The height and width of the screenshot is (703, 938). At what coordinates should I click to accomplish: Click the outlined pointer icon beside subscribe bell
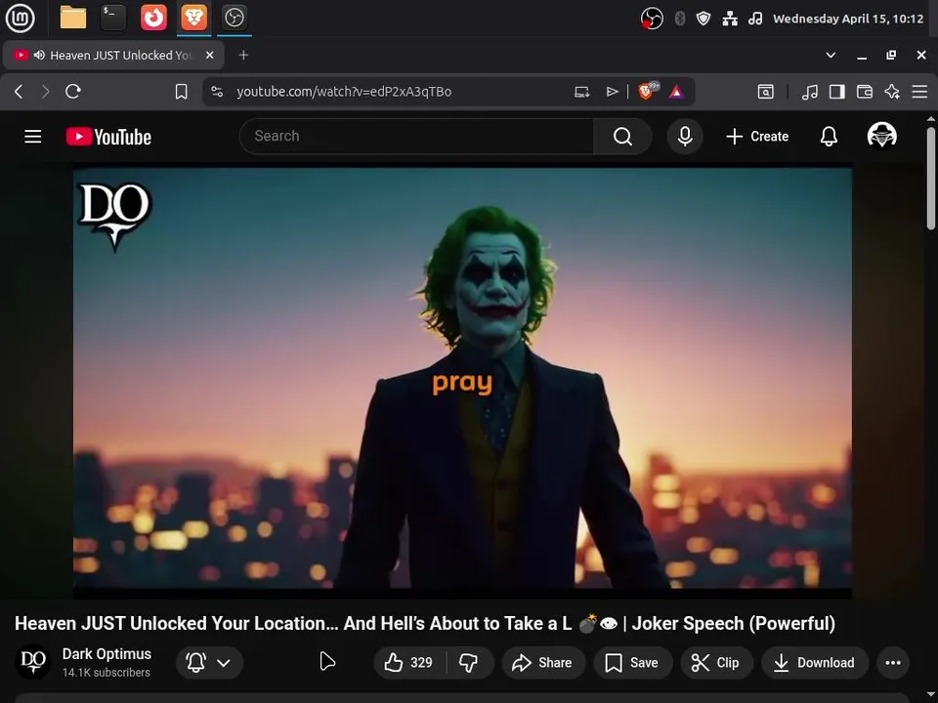[x=327, y=661]
